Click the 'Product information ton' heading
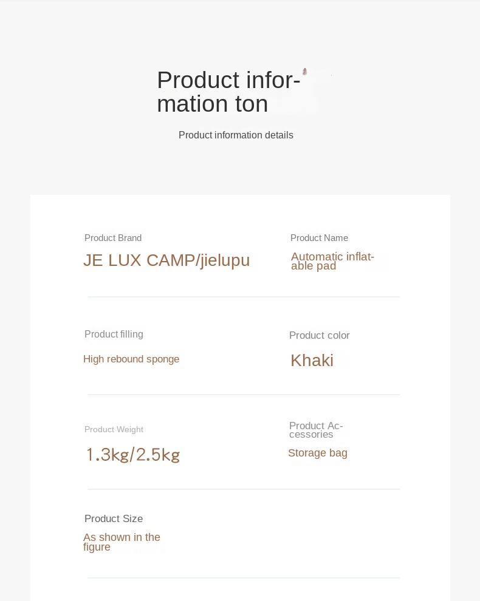480x601 pixels. pyautogui.click(x=228, y=92)
